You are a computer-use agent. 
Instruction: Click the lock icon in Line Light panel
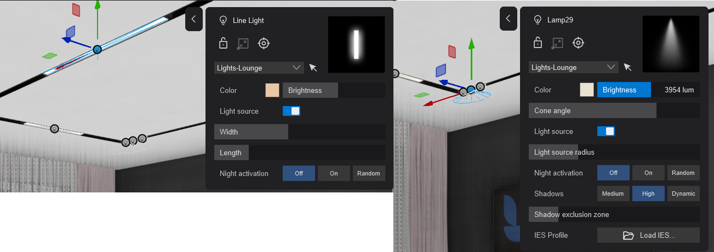(223, 43)
